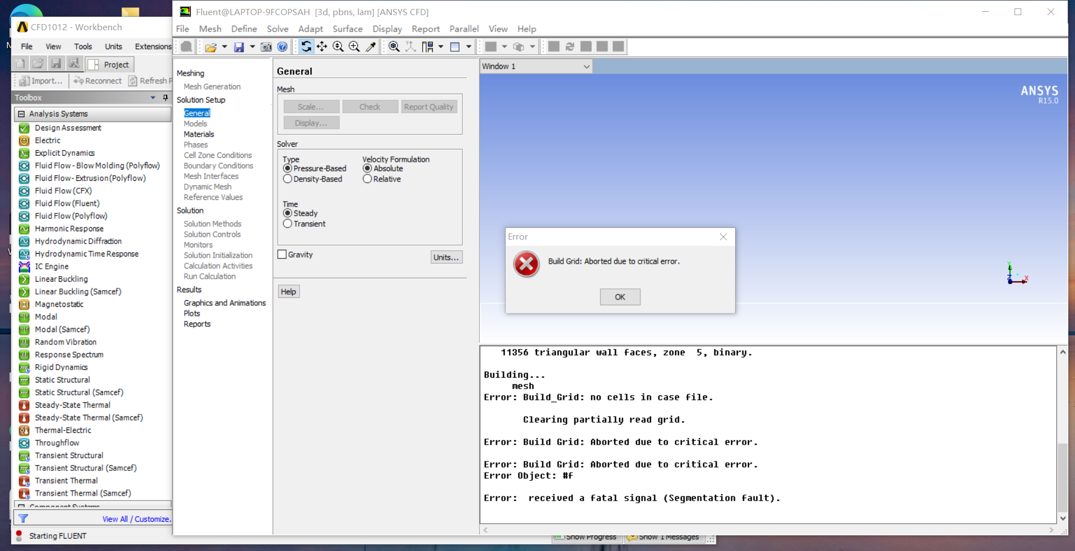
Task: Choose Relative velocity formulation
Action: point(367,179)
